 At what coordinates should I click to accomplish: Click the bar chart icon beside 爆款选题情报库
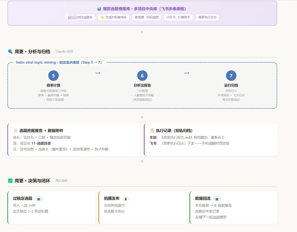pyautogui.click(x=99, y=9)
